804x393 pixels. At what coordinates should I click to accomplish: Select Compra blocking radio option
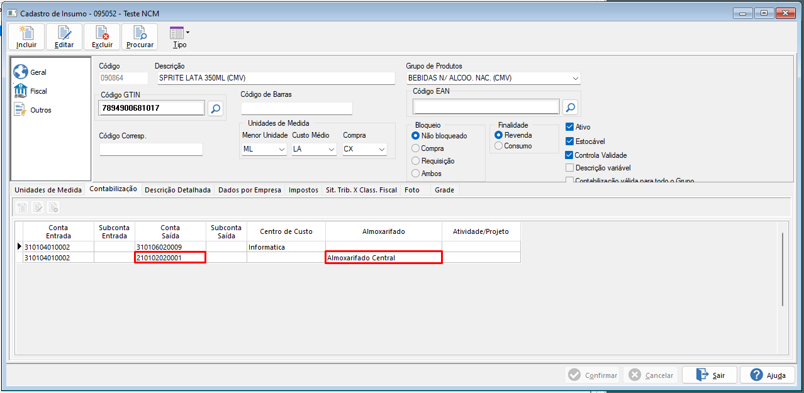pyautogui.click(x=428, y=148)
